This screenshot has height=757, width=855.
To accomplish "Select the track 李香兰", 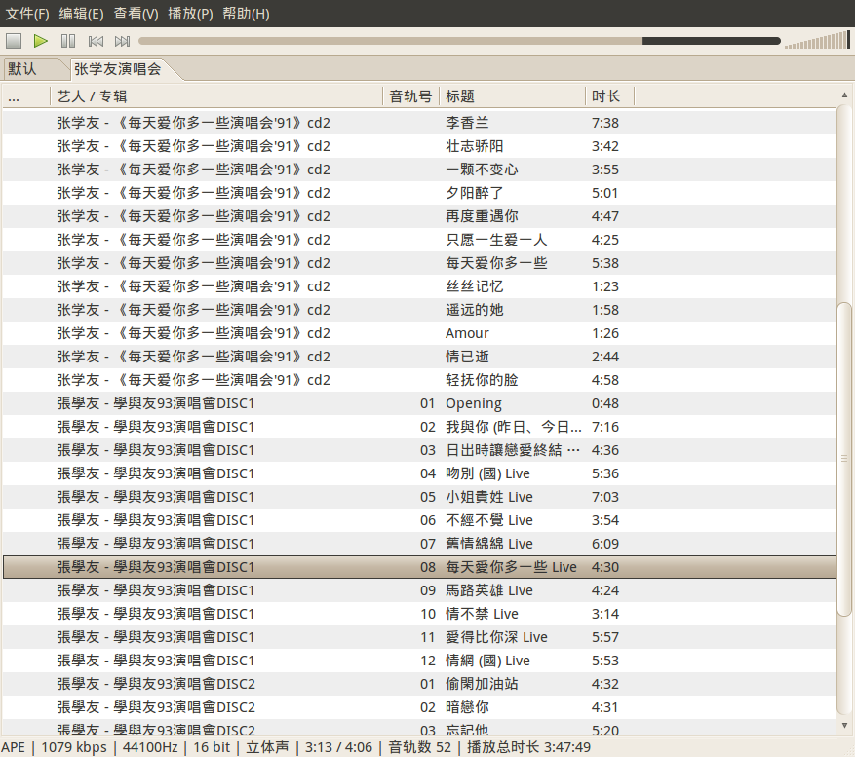I will (419, 123).
